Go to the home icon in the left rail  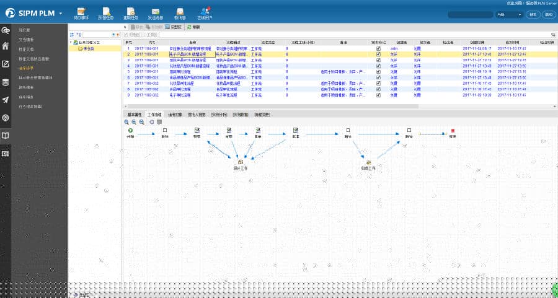click(x=6, y=46)
